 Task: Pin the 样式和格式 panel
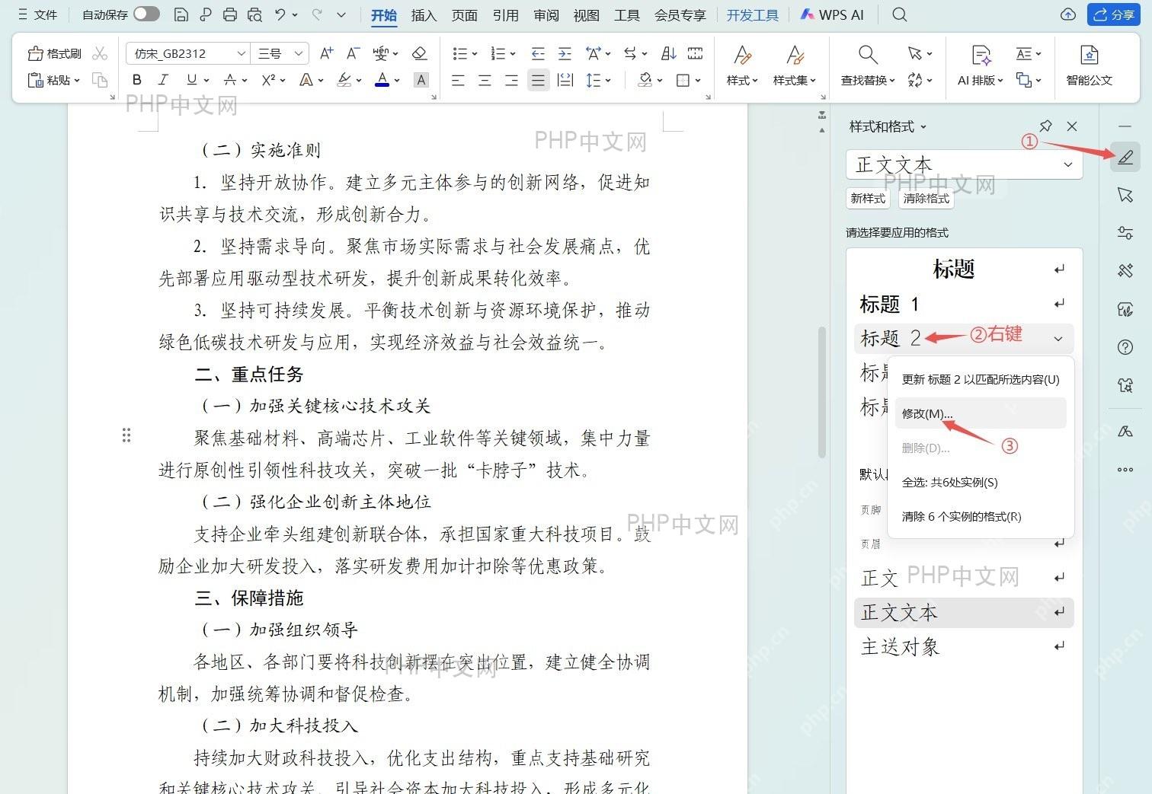pyautogui.click(x=1045, y=126)
